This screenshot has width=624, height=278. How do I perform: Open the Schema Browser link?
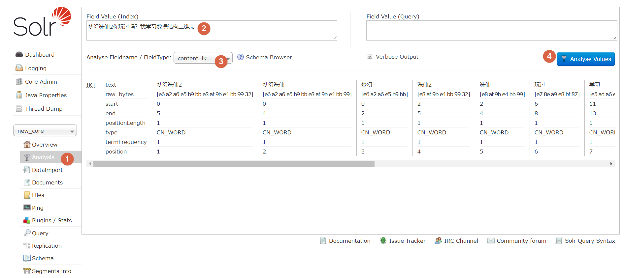tap(269, 57)
